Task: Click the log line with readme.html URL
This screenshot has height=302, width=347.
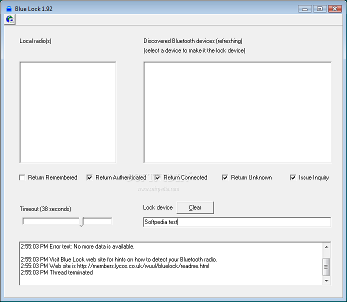Action: [115, 266]
